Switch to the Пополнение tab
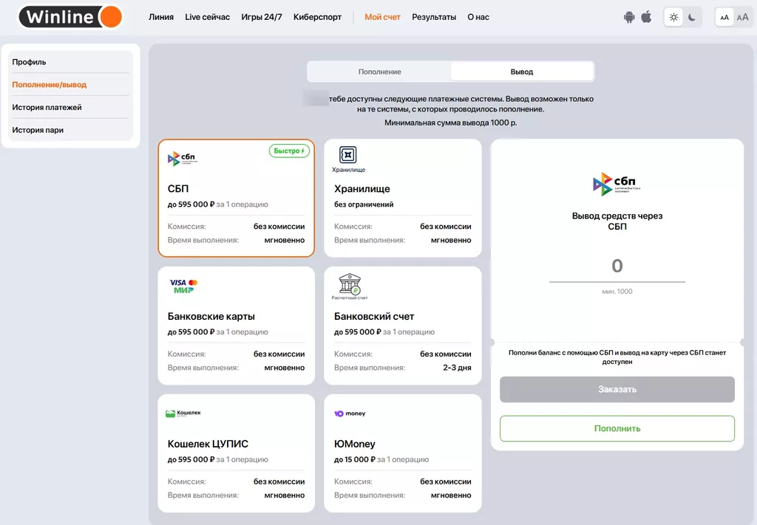The height and width of the screenshot is (525, 757). (379, 72)
